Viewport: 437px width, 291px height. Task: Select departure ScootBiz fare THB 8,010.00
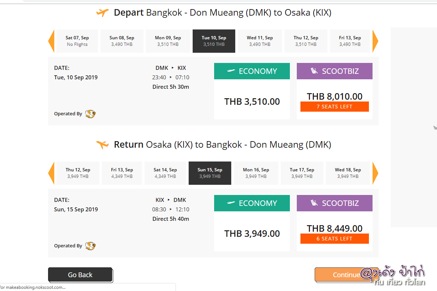[x=334, y=97]
